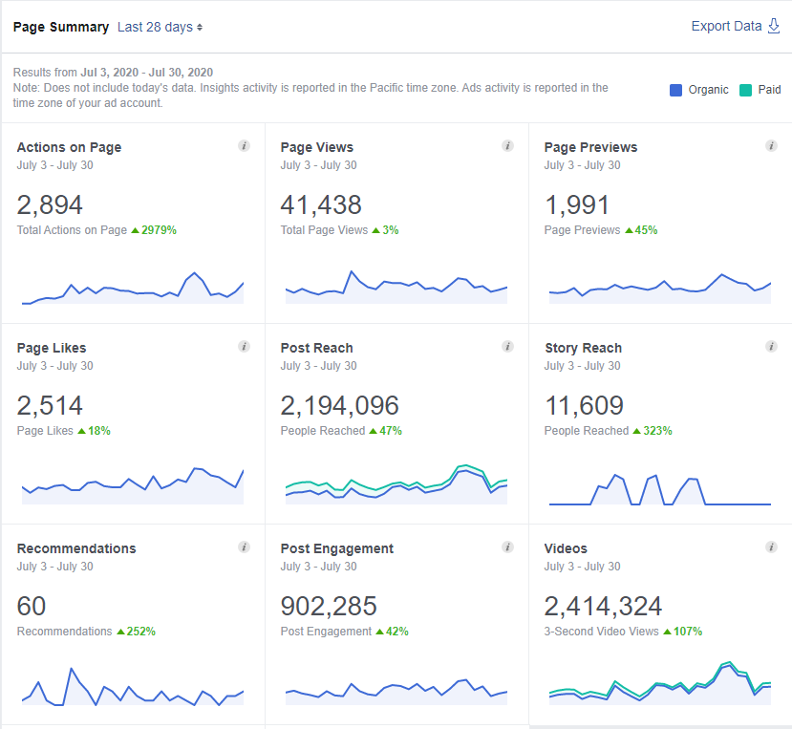Click the 2,194,096 Post Reach number
The image size is (792, 729).
339,405
